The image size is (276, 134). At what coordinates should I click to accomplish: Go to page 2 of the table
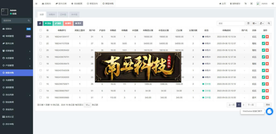(x=243, y=105)
